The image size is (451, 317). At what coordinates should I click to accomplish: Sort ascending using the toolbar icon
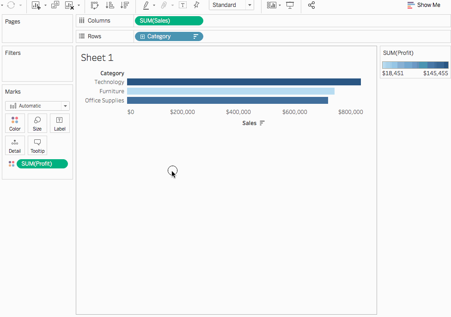(x=110, y=5)
